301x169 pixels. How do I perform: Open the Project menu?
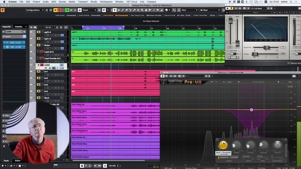(x=36, y=2)
